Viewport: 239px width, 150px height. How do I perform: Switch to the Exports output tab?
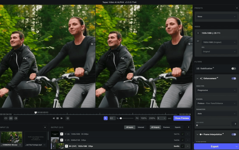177,127
